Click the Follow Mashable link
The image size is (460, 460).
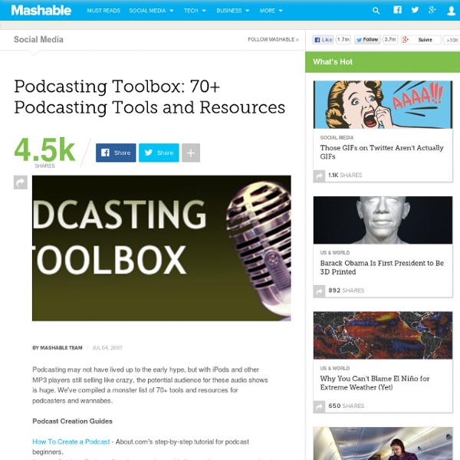click(x=273, y=39)
